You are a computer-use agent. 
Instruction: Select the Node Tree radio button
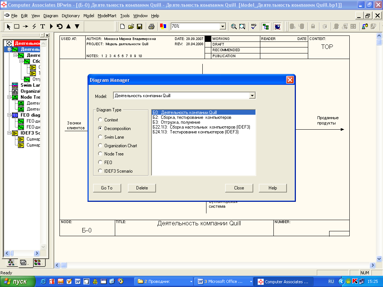click(x=100, y=154)
